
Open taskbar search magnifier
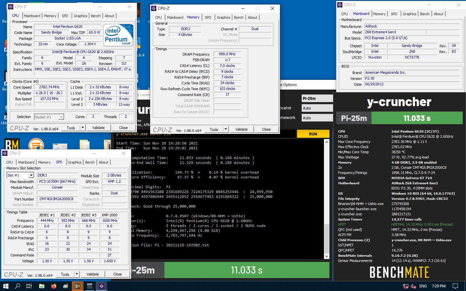tap(17, 286)
